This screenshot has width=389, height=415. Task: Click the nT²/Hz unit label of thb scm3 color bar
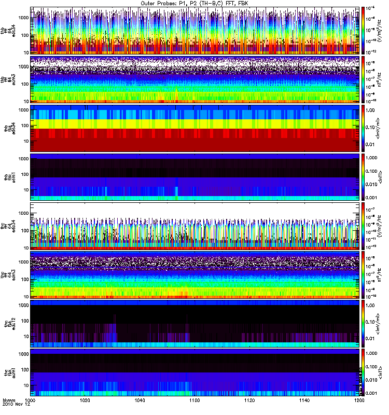tap(380, 79)
